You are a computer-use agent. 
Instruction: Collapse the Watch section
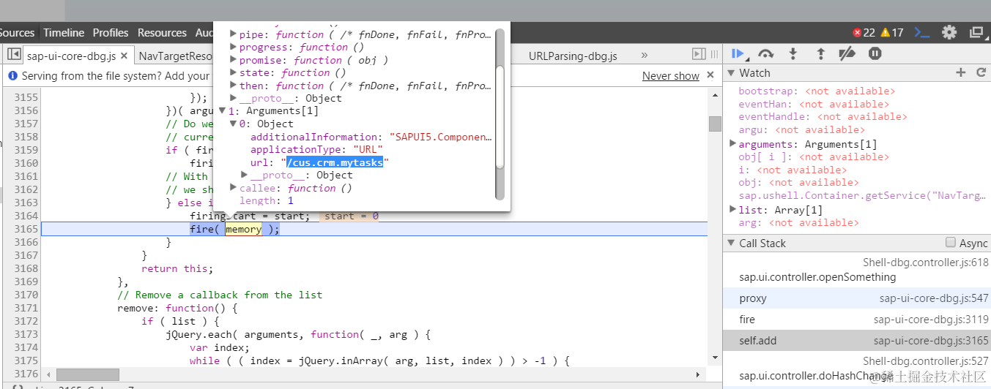click(x=731, y=73)
